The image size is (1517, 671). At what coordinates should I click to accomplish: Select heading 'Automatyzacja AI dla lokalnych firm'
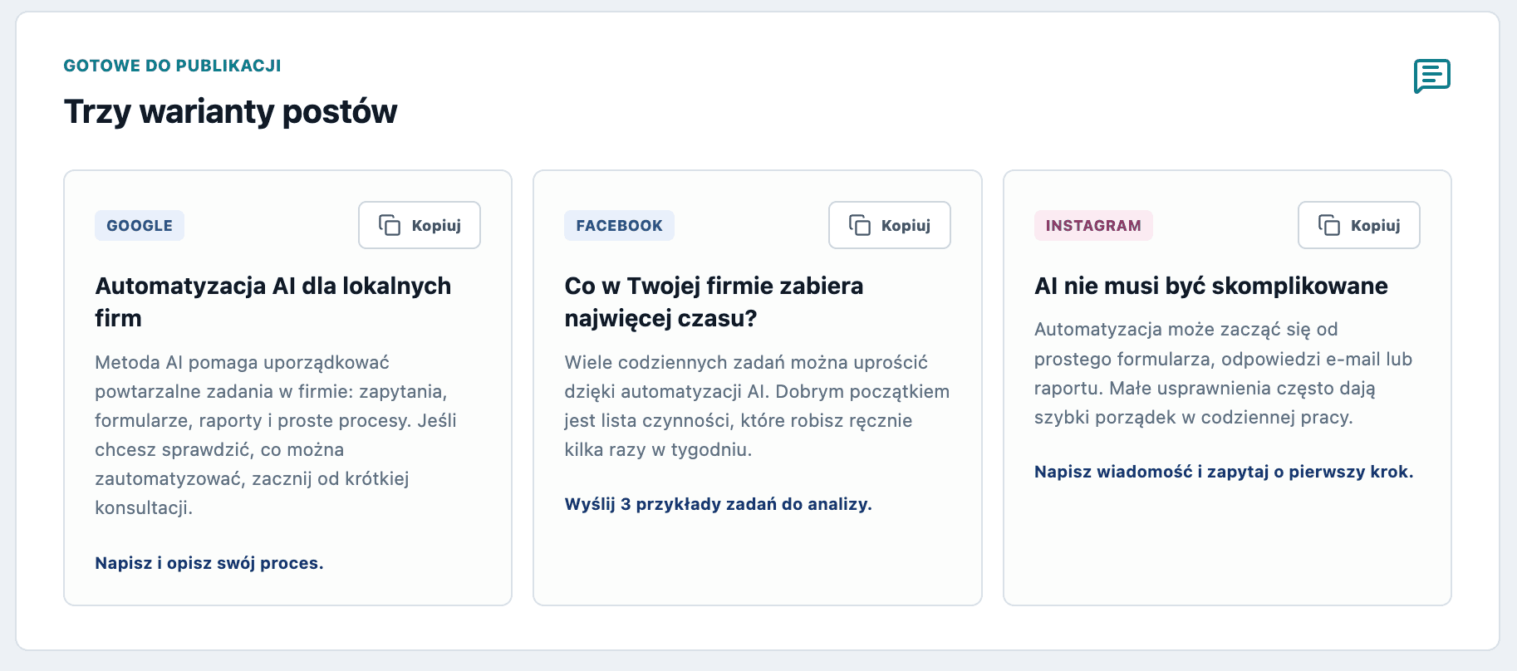(x=273, y=301)
